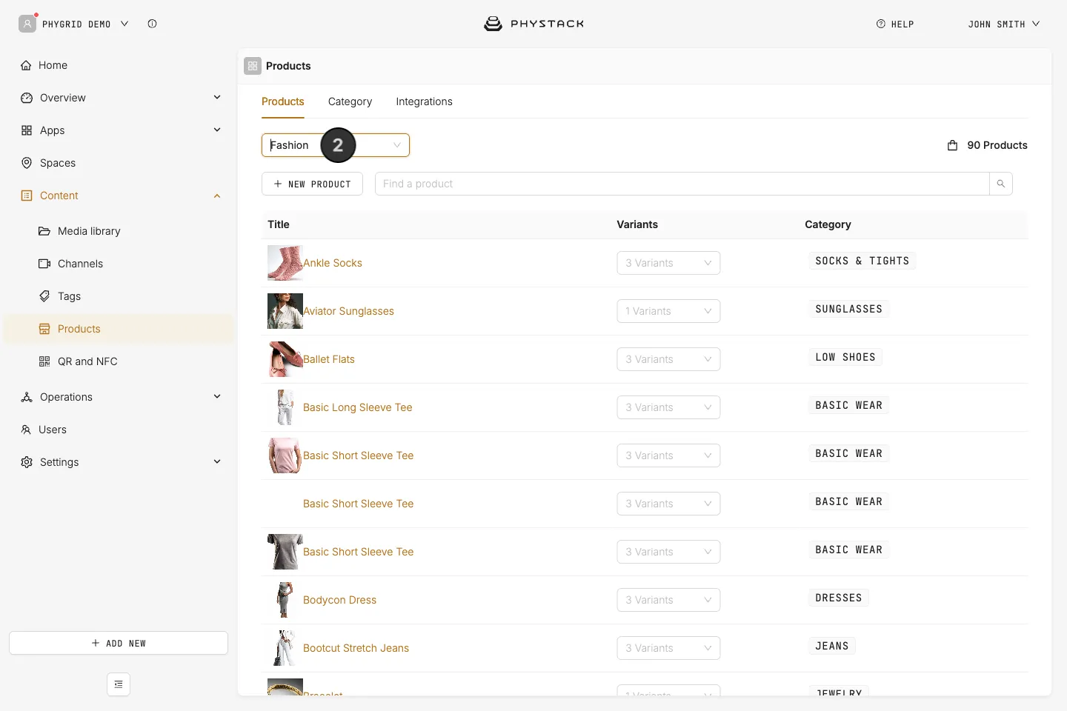Click the QR and NFC icon
The width and height of the screenshot is (1067, 711).
tap(44, 361)
